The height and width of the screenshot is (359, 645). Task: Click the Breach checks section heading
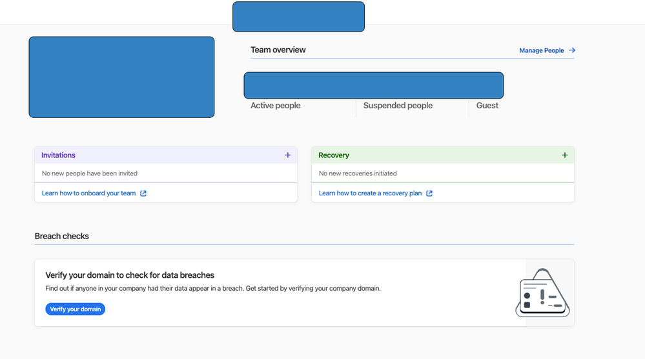61,237
